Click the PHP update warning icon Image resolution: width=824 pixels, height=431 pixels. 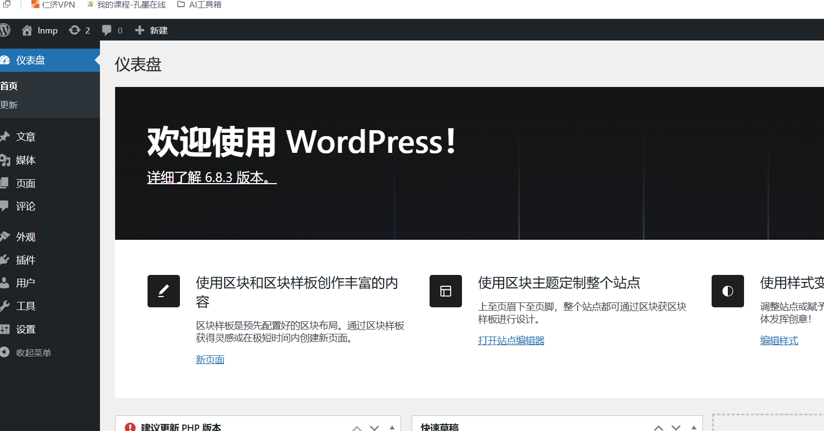(130, 427)
